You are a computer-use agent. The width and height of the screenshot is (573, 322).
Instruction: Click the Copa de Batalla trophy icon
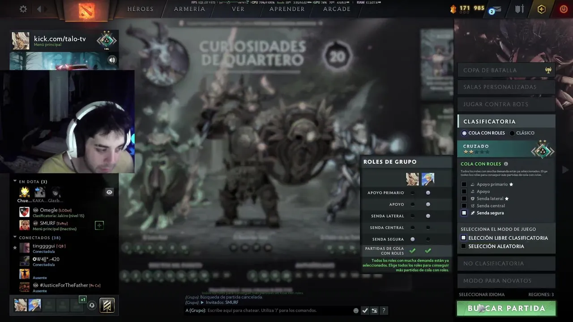pos(548,70)
